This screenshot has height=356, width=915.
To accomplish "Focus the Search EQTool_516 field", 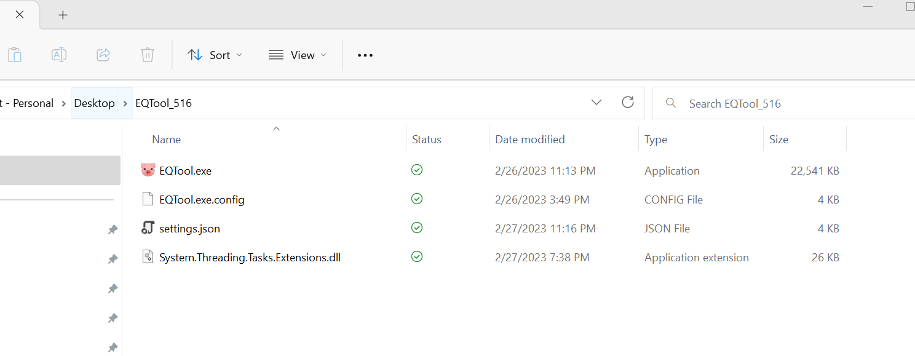I will point(783,103).
